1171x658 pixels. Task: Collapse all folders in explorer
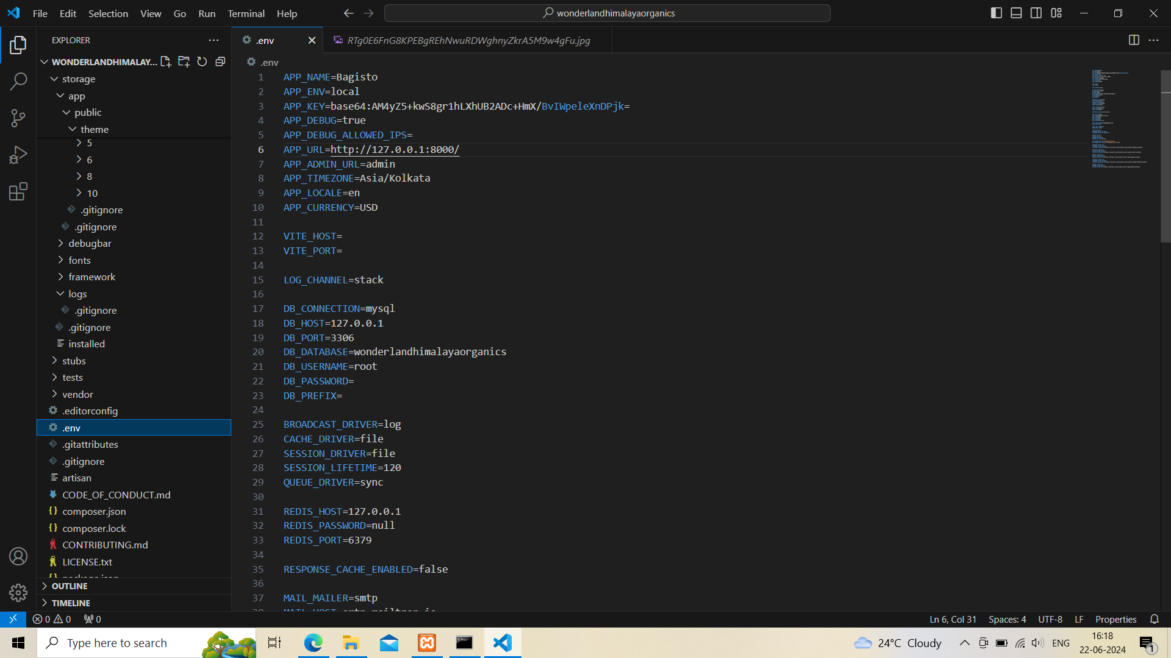[x=220, y=62]
